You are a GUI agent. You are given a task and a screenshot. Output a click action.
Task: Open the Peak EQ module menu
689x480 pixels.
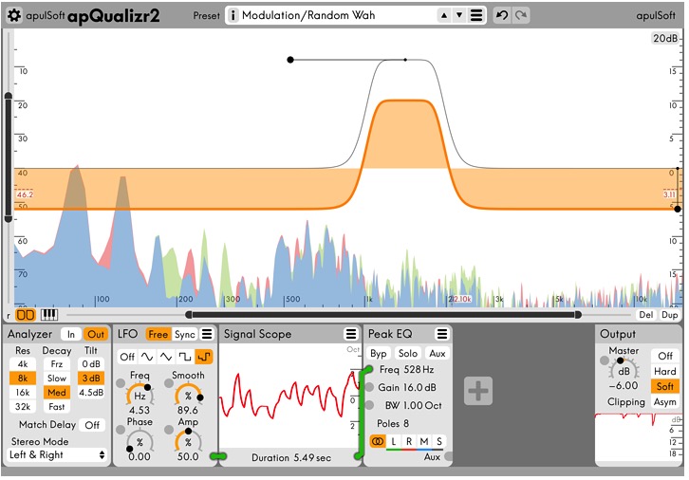[x=442, y=334]
